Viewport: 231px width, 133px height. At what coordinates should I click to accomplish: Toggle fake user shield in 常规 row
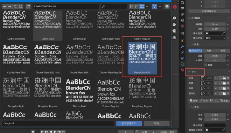click(x=220, y=78)
